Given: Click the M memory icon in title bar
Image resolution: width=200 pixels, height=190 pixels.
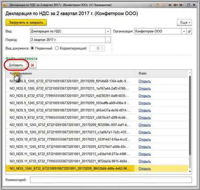Looking at the screenshot, I should tap(170, 5).
